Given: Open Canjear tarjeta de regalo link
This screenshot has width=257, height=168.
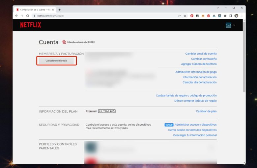Looking at the screenshot, I should (x=186, y=96).
